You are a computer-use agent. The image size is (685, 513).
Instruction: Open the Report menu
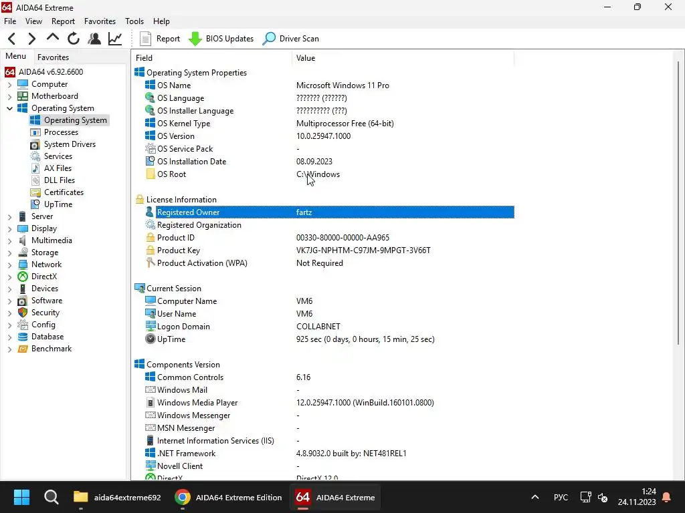tap(63, 21)
